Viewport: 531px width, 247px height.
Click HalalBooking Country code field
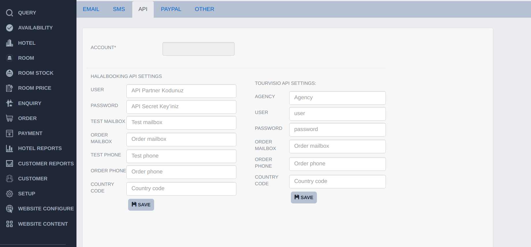point(181,189)
